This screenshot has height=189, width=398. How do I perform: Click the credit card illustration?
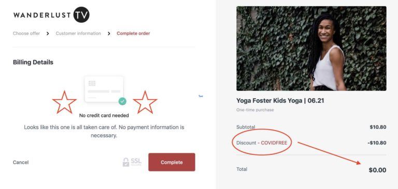pyautogui.click(x=104, y=89)
